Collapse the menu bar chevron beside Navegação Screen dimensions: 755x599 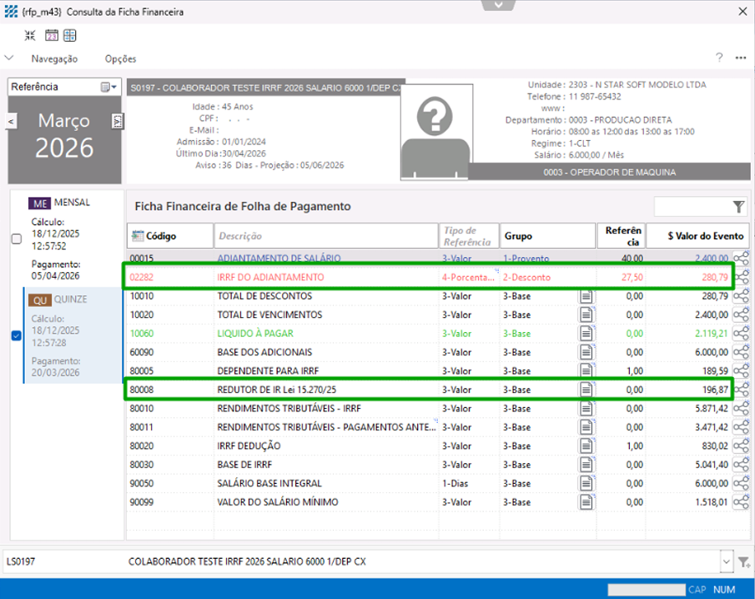click(9, 58)
